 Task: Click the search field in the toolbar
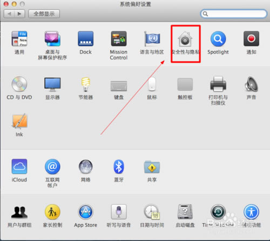[x=233, y=14]
